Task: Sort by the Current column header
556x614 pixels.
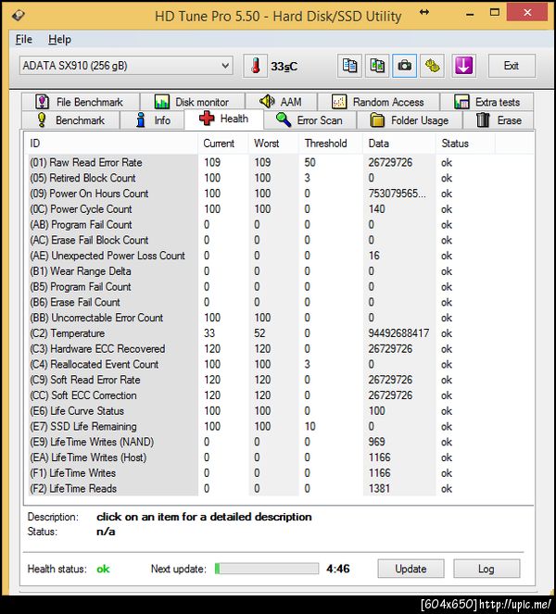Action: [x=223, y=144]
